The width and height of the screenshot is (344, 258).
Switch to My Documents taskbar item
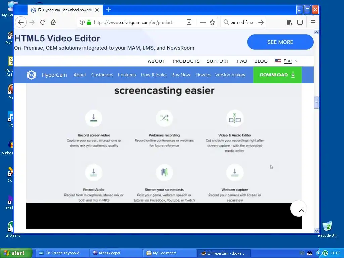point(170,253)
